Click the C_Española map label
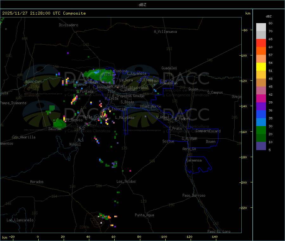 pyautogui.click(x=137, y=73)
